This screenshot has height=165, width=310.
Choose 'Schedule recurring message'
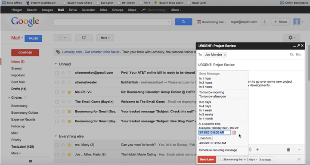[x=218, y=150]
